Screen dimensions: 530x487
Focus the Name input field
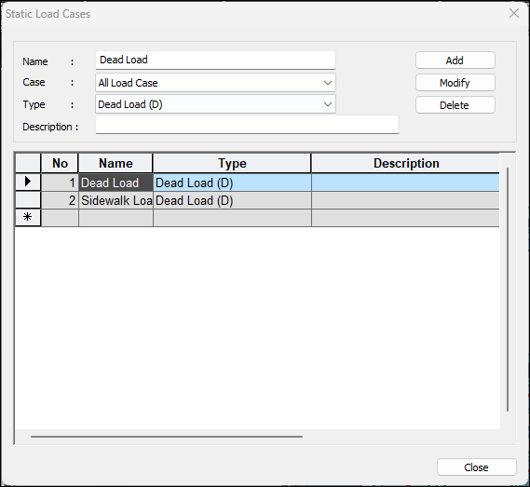[x=215, y=61]
